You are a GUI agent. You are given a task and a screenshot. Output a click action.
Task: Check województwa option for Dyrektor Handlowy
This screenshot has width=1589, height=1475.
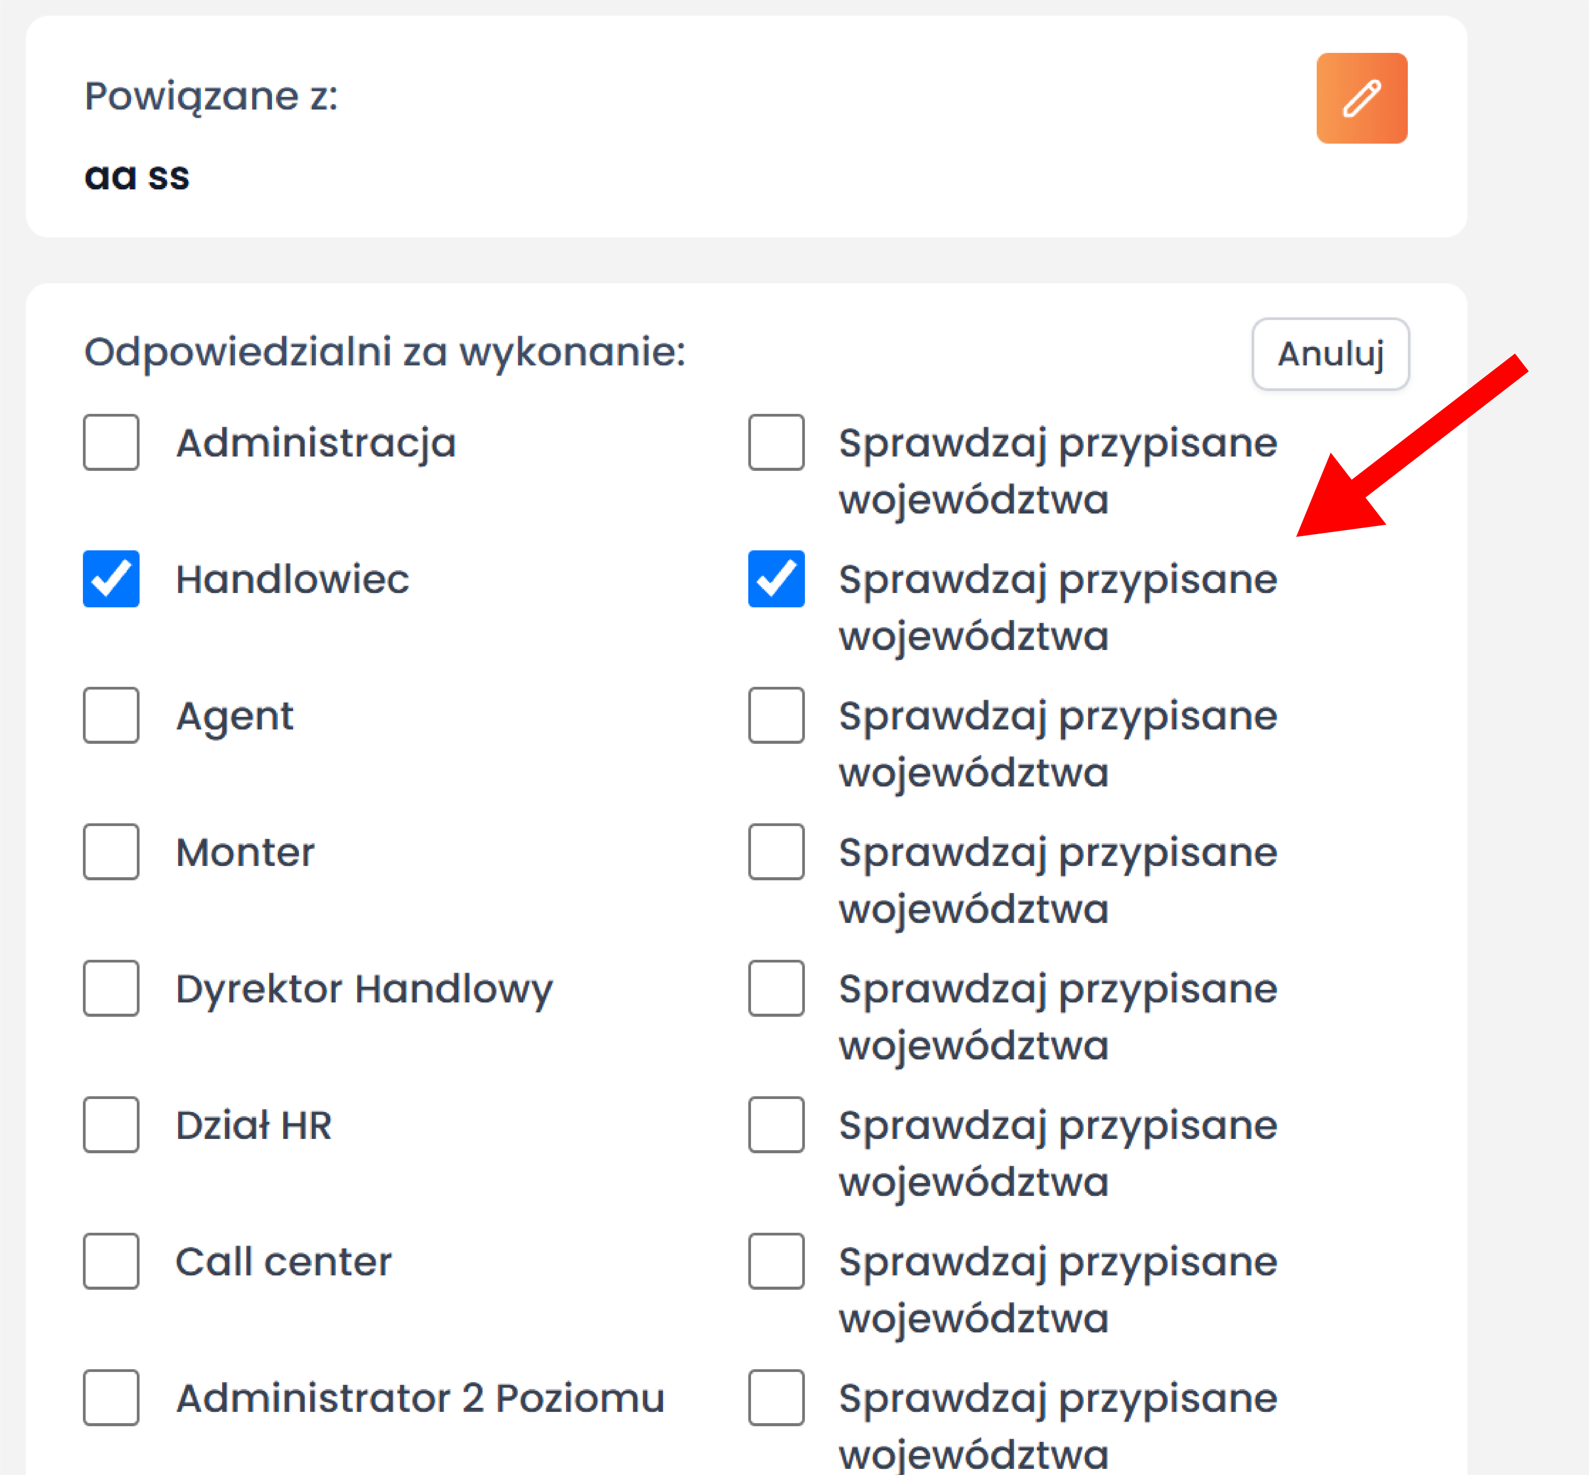(x=776, y=988)
